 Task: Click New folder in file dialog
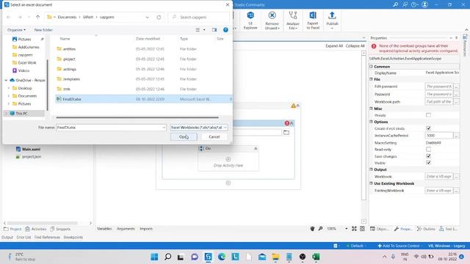(43, 30)
